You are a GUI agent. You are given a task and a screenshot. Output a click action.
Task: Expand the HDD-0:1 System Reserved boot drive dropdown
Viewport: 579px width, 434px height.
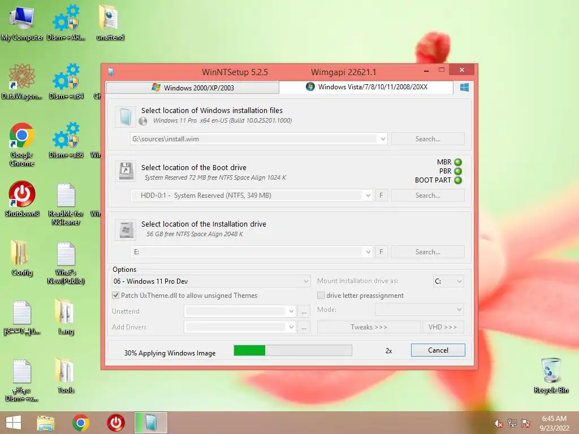coord(368,196)
